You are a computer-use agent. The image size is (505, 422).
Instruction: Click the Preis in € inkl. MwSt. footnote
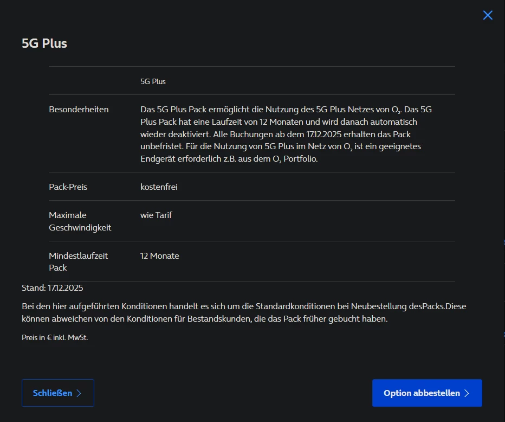[55, 337]
